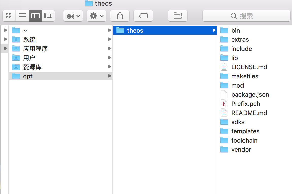
Task: Click the 系统 System folder icon
Action: pyautogui.click(x=16, y=39)
